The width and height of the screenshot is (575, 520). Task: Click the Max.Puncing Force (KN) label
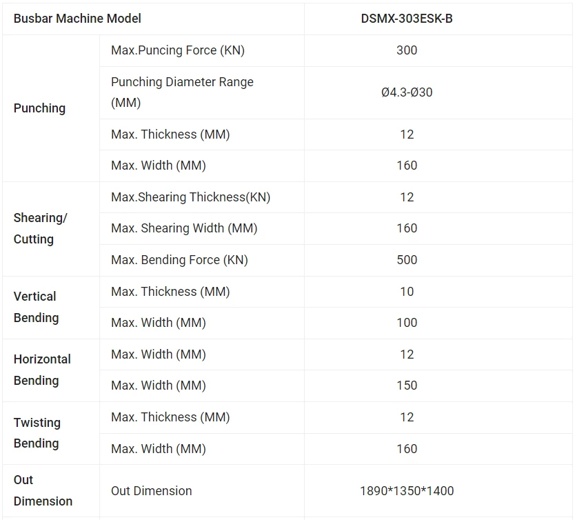(178, 50)
